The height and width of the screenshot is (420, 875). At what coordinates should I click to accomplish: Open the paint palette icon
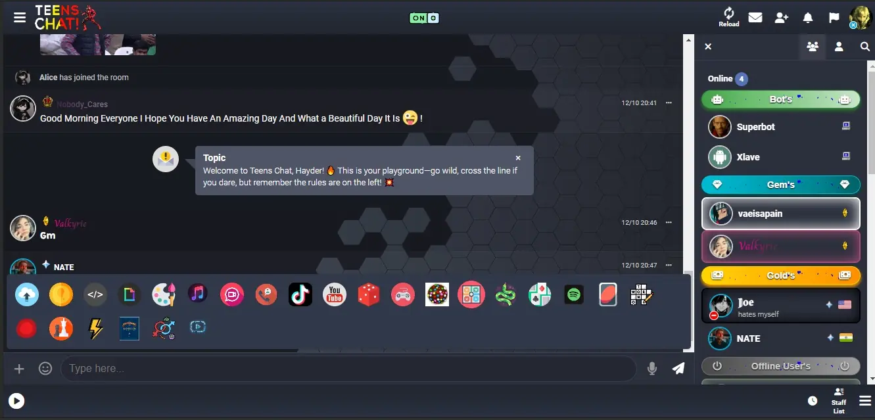click(x=164, y=295)
